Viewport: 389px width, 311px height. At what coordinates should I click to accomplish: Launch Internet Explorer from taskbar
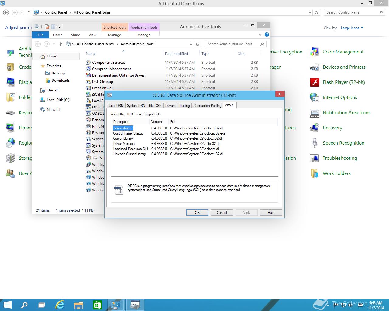click(x=60, y=305)
